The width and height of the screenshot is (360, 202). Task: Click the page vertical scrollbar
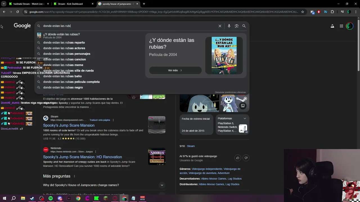(358, 45)
